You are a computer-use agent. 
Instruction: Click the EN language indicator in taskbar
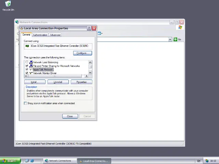[198, 161]
